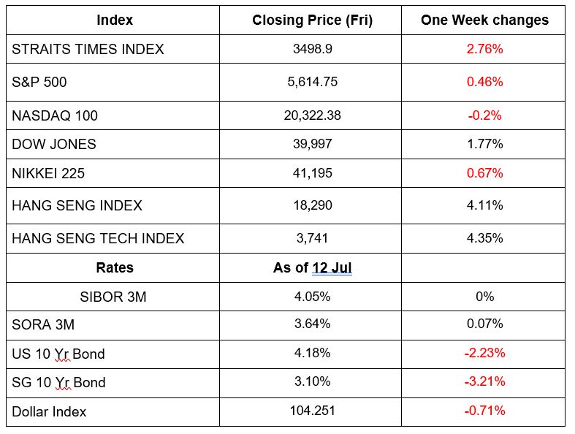Click the "12 Jul" underlined date text
Image resolution: width=575 pixels, height=434 pixels.
332,268
